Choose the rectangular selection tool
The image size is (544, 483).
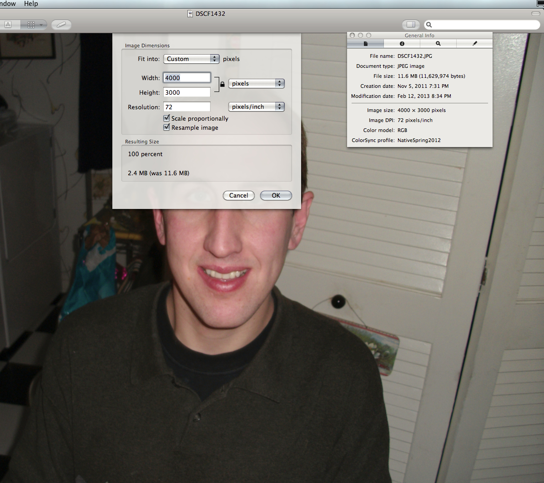pos(31,24)
